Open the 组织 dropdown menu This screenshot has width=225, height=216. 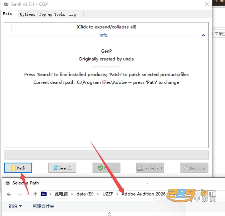point(15,206)
